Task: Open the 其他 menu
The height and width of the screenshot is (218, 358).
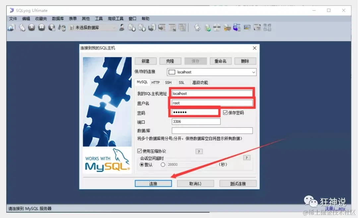Action: pyautogui.click(x=86, y=19)
